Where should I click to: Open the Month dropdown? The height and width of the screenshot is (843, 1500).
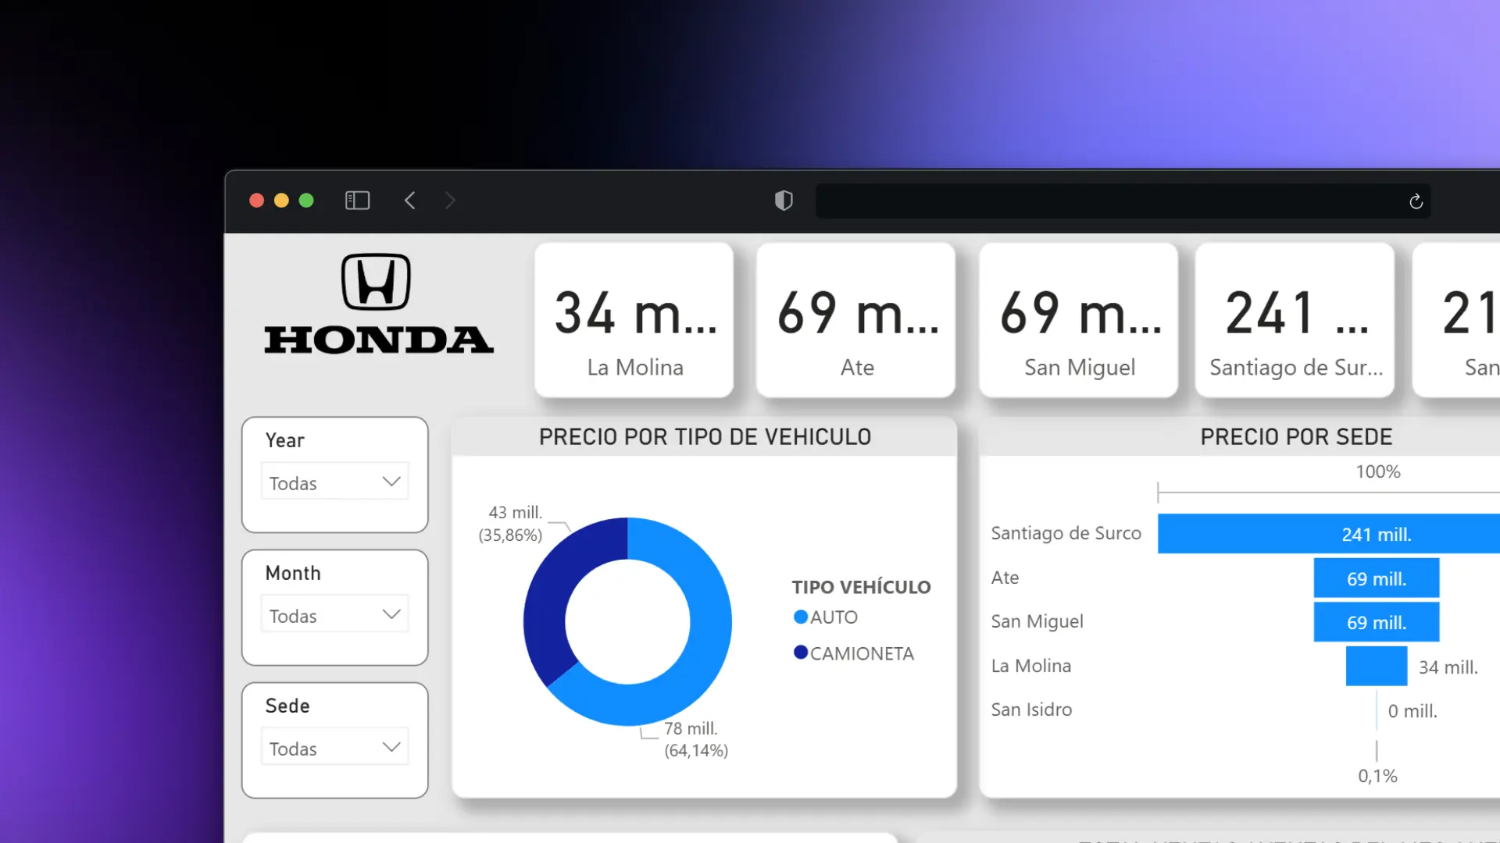coord(334,615)
